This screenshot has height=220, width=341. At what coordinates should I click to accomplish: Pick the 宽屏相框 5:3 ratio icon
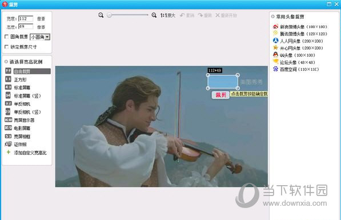click(8, 136)
